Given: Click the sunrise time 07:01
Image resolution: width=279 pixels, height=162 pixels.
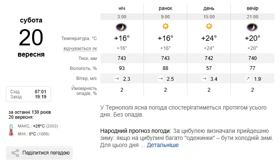Looking at the screenshot, I should 41,92.
